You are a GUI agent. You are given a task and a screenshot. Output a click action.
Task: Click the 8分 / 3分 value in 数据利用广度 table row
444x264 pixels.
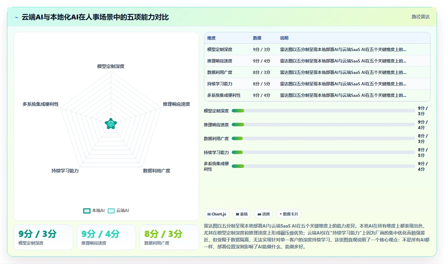(262, 73)
